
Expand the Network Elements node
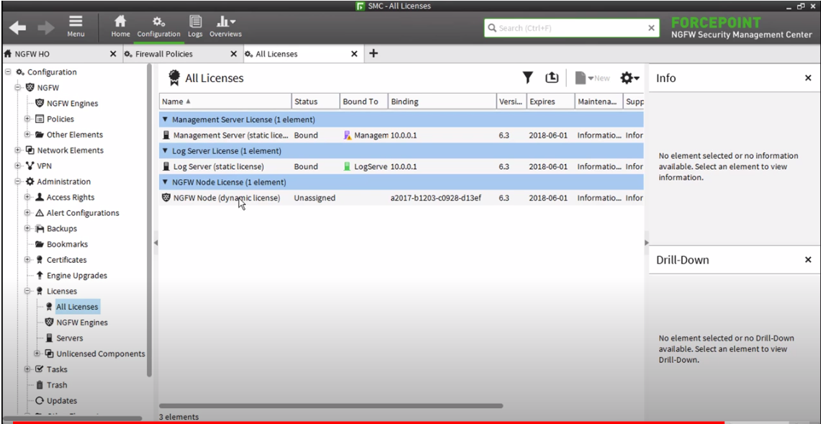click(17, 150)
